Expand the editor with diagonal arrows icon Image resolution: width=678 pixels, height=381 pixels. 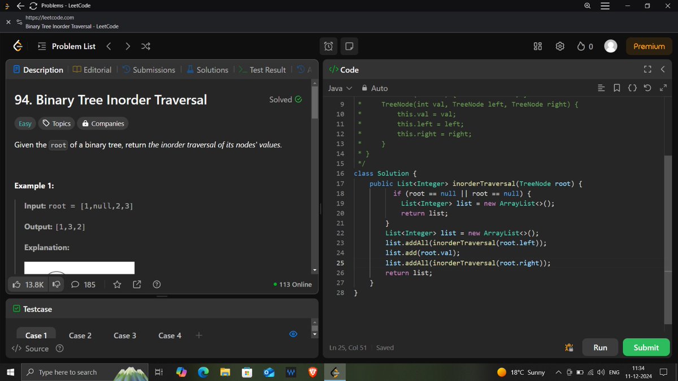(663, 88)
